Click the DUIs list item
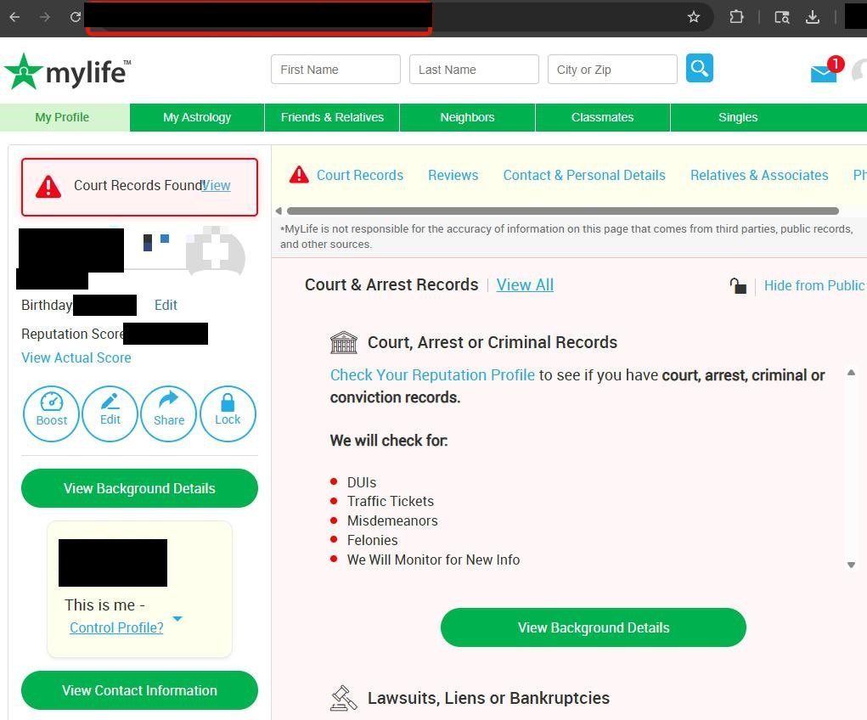Viewport: 867px width, 720px height. pyautogui.click(x=362, y=482)
